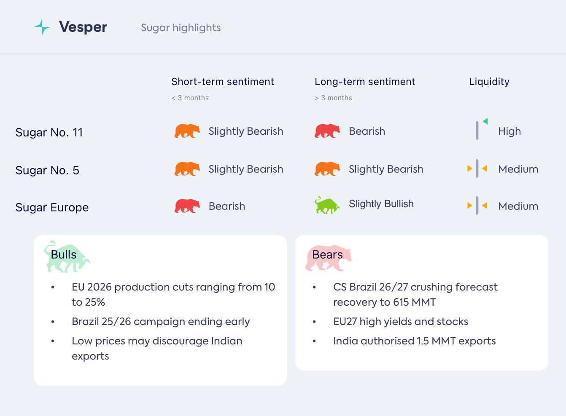Click the Vesper brand name text

[x=83, y=27]
